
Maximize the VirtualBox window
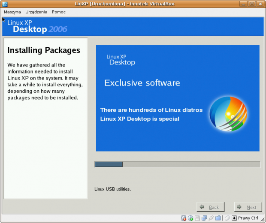[252, 4]
